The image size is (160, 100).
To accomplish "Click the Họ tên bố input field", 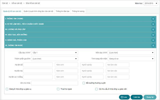I will pos(38,65).
